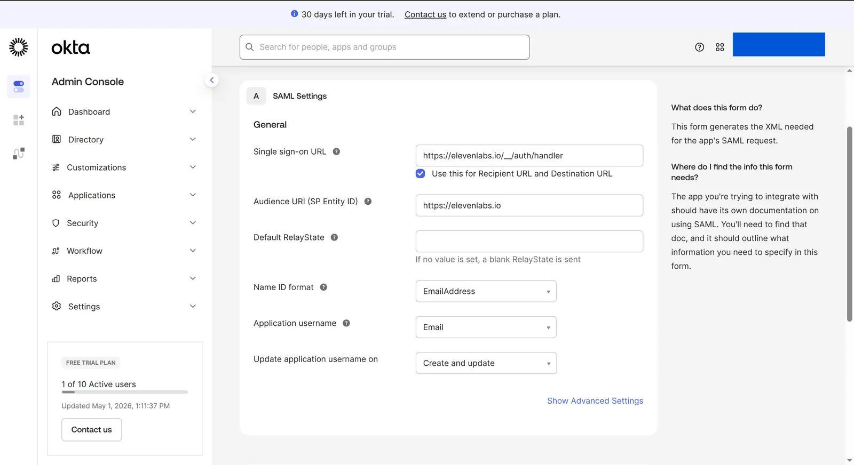This screenshot has width=854, height=465.
Task: Click the blue account button in header
Action: [x=779, y=44]
